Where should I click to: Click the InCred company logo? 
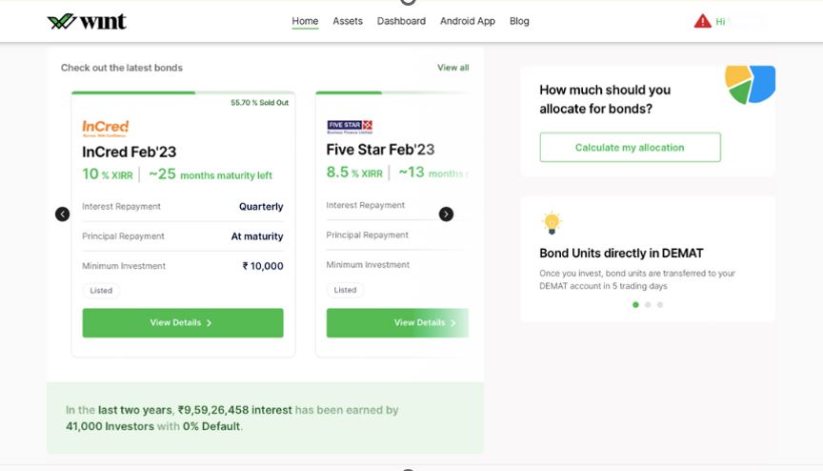(x=106, y=128)
